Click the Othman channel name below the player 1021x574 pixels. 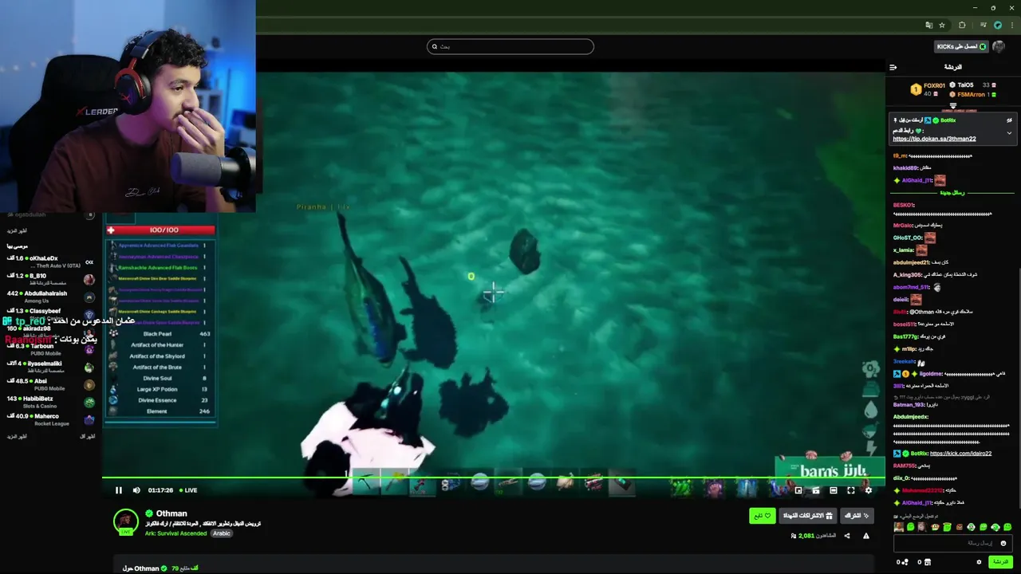[x=171, y=513]
